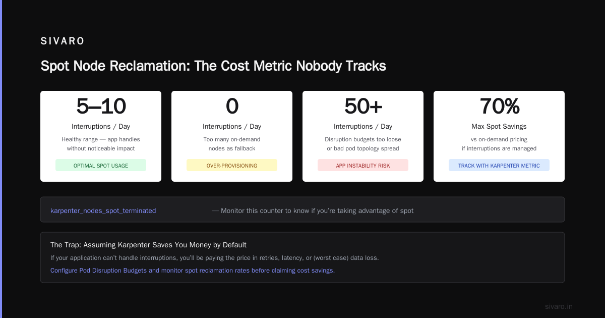This screenshot has height=318, width=605.
Task: Click the '70%' savings figure
Action: click(499, 106)
